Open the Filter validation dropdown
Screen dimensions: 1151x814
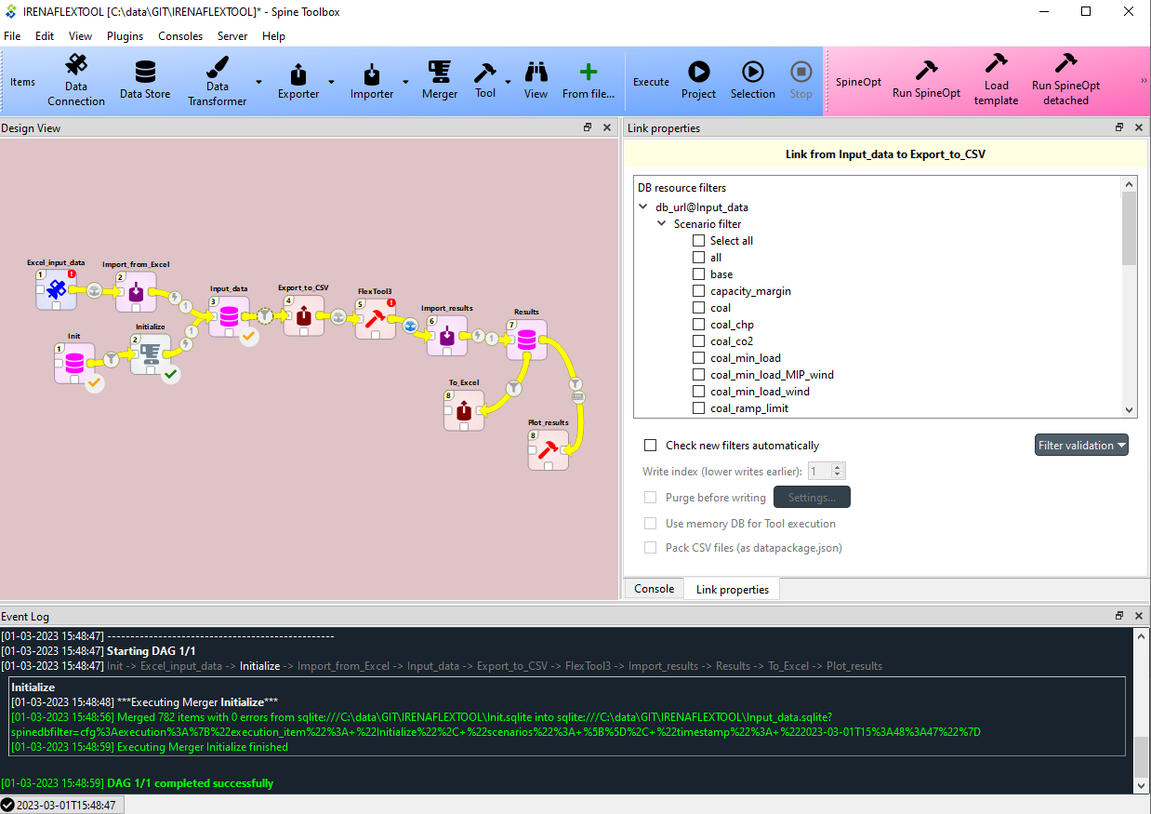[x=1081, y=445]
